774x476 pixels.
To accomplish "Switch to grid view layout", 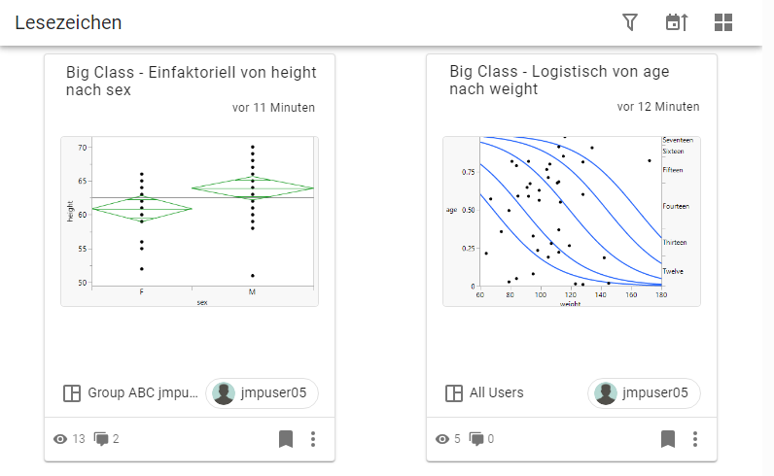I will pos(723,22).
